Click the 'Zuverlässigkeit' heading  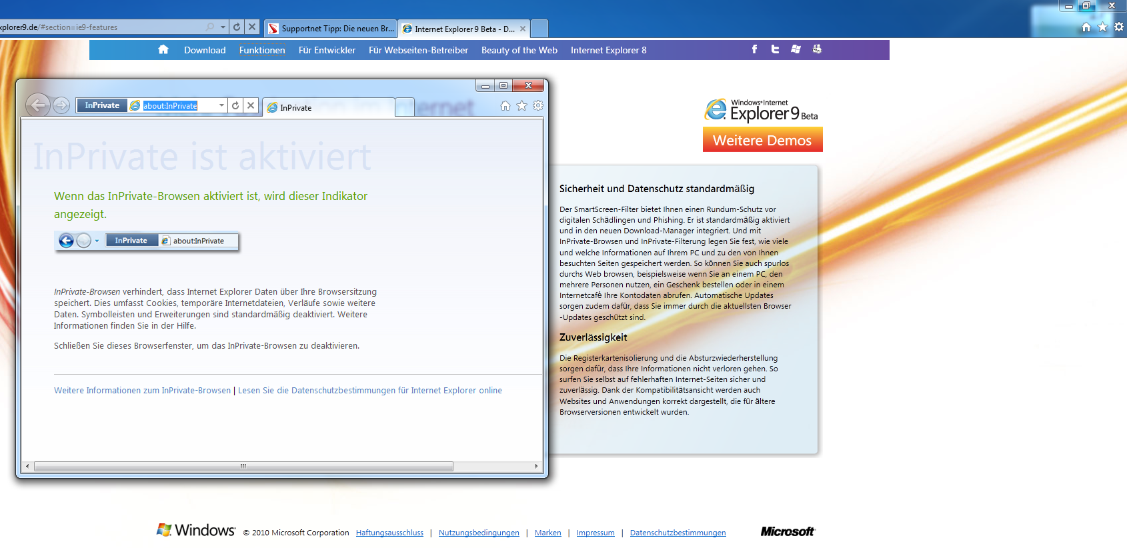click(593, 337)
